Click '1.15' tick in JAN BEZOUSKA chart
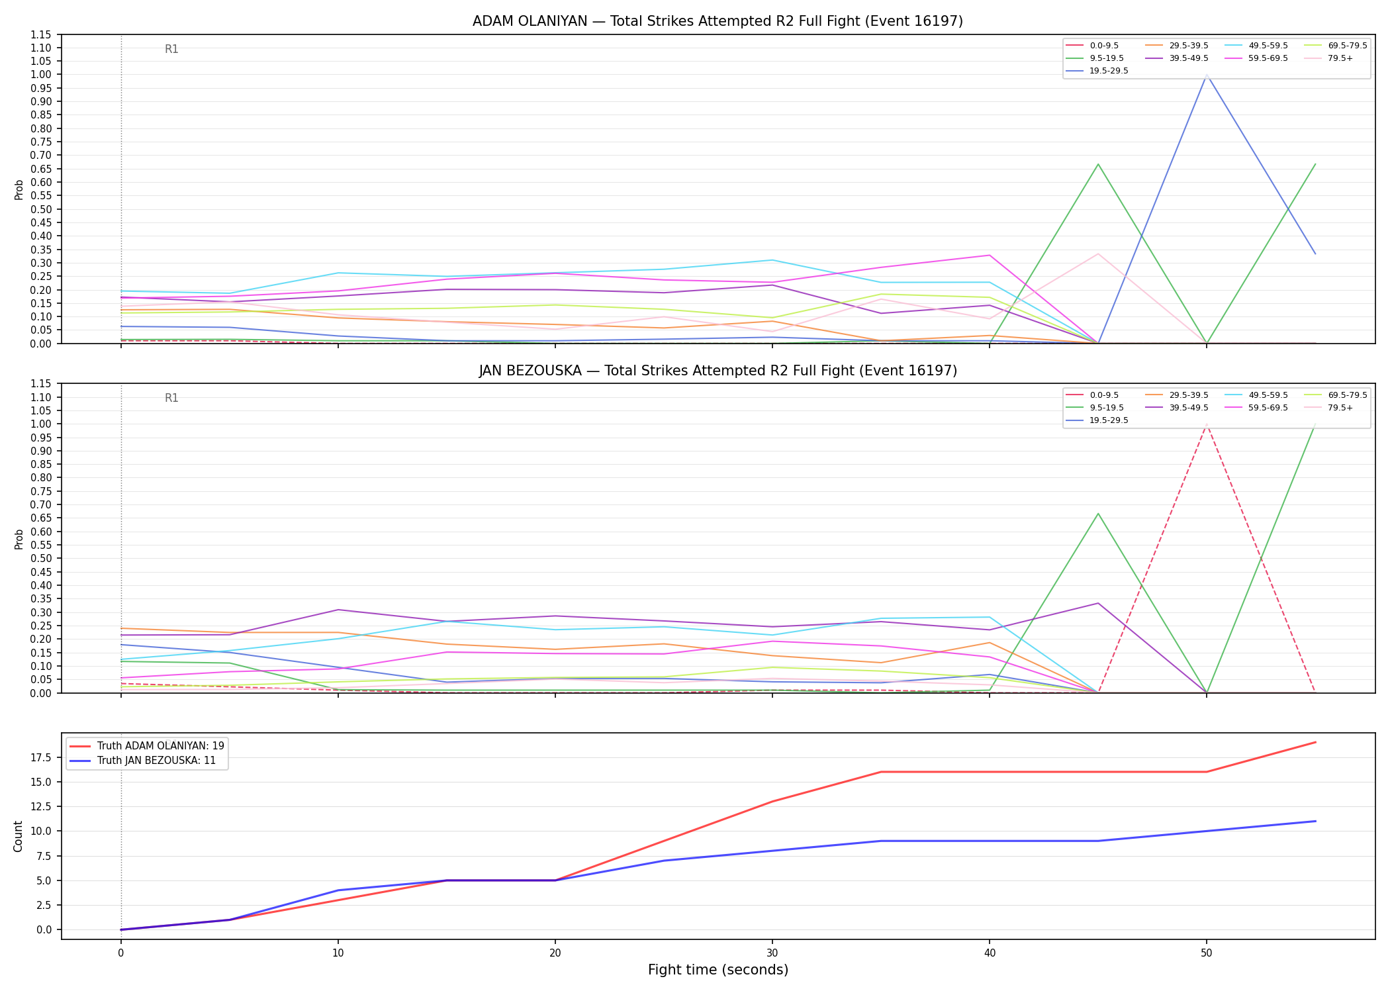1390x993 pixels. coord(41,384)
